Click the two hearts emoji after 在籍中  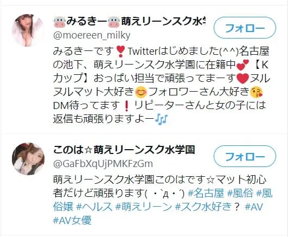pyautogui.click(x=243, y=65)
